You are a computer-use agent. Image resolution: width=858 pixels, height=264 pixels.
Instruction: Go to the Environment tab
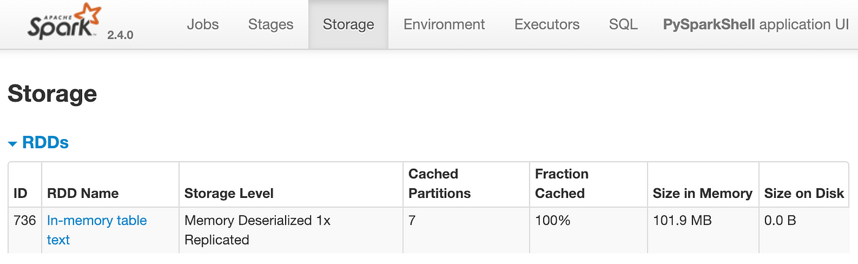444,25
